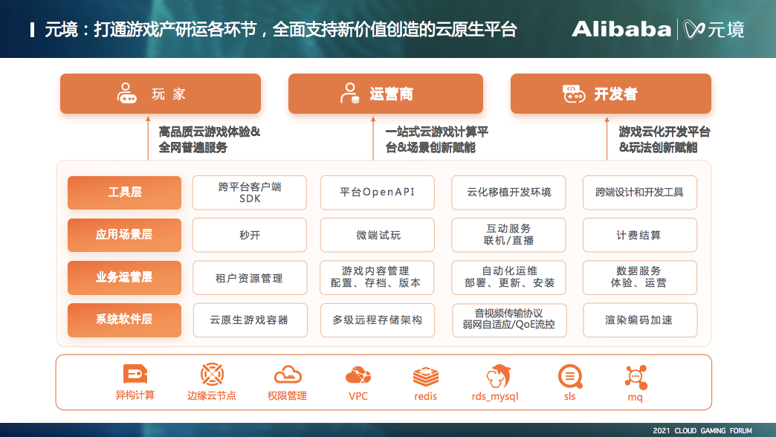
Task: Click the redis stack icon
Action: click(x=426, y=377)
